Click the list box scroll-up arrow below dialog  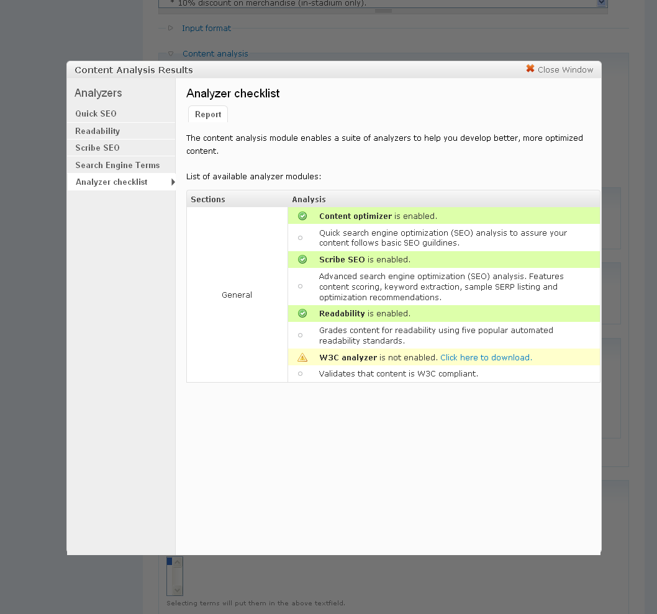177,562
